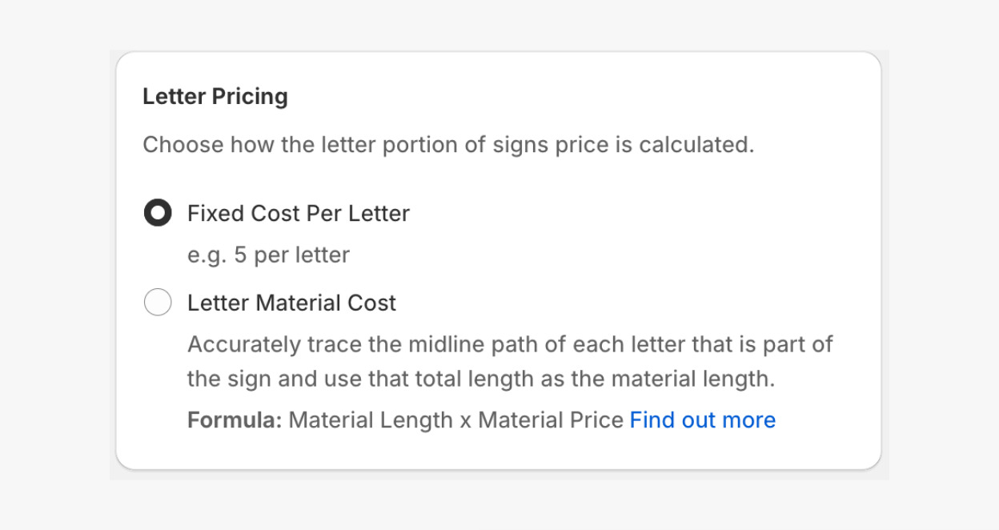The width and height of the screenshot is (999, 530).
Task: Click the bold 'Formula:' label
Action: click(235, 420)
